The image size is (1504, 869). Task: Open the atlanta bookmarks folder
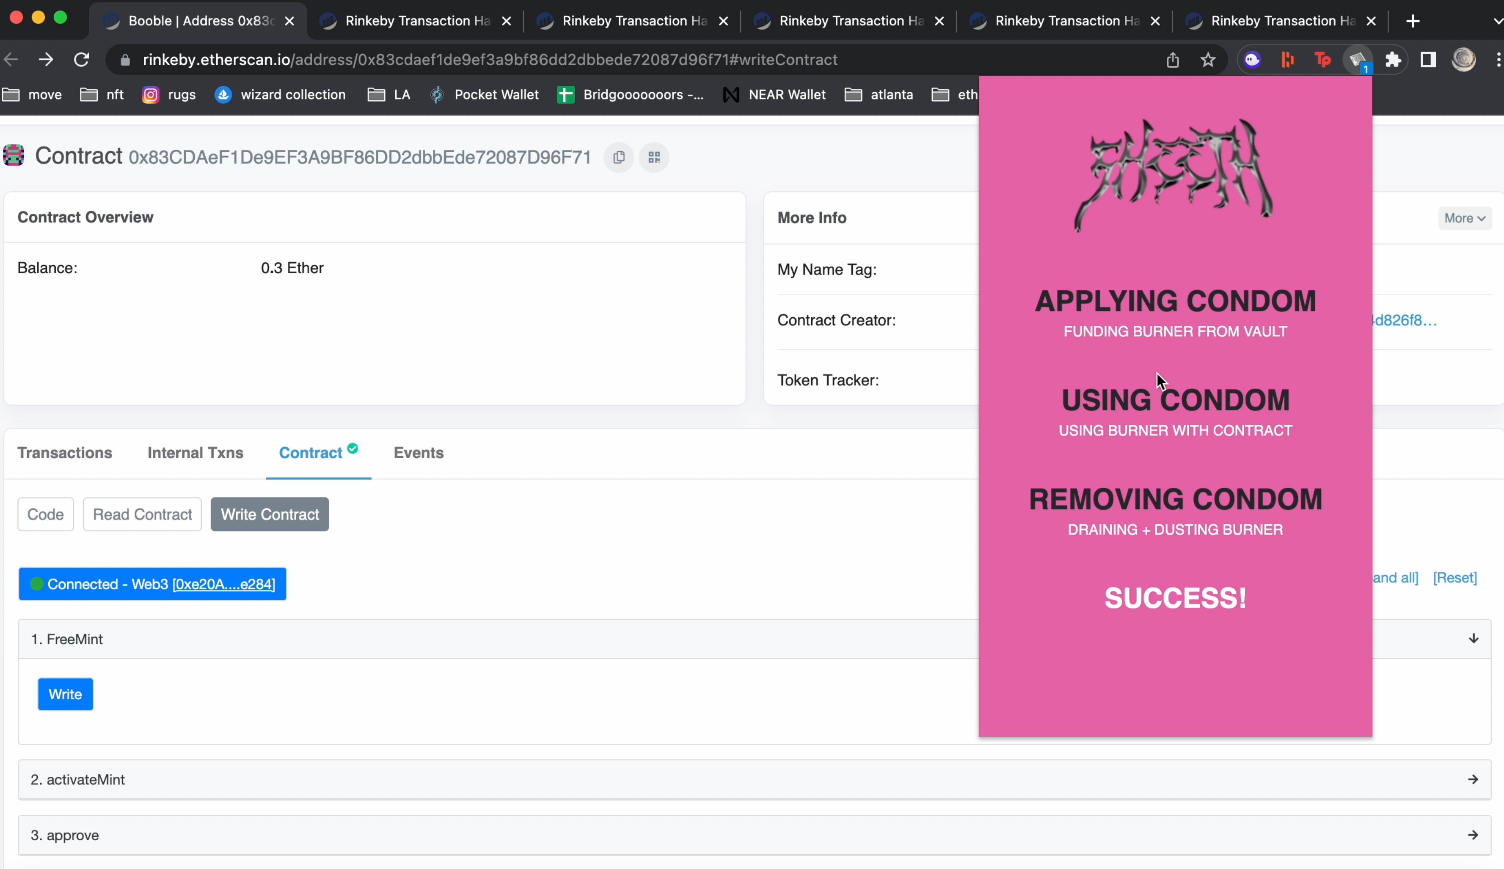click(x=879, y=95)
